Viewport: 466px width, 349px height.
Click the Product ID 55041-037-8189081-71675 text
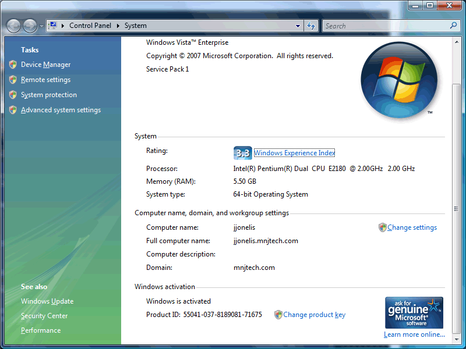coord(204,315)
